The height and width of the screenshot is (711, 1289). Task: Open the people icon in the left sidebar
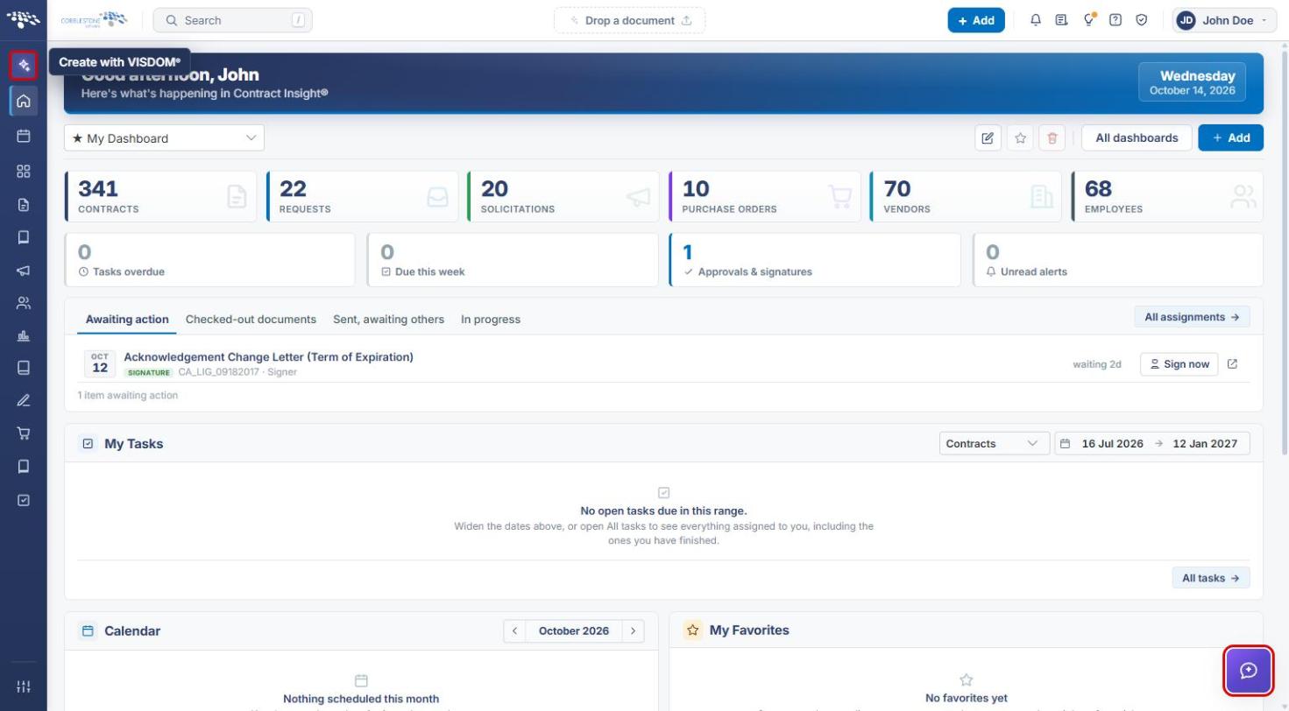coord(24,303)
